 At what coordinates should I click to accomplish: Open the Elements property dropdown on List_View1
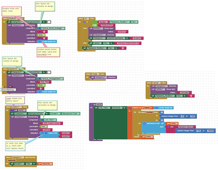tap(117, 108)
